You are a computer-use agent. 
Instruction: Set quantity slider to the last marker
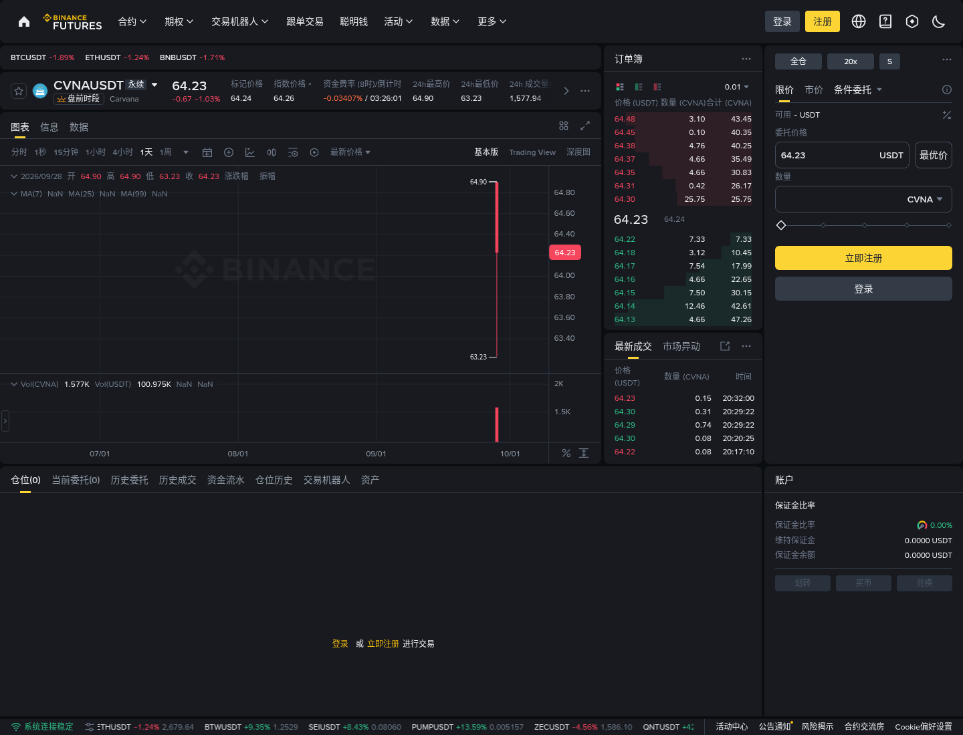949,225
